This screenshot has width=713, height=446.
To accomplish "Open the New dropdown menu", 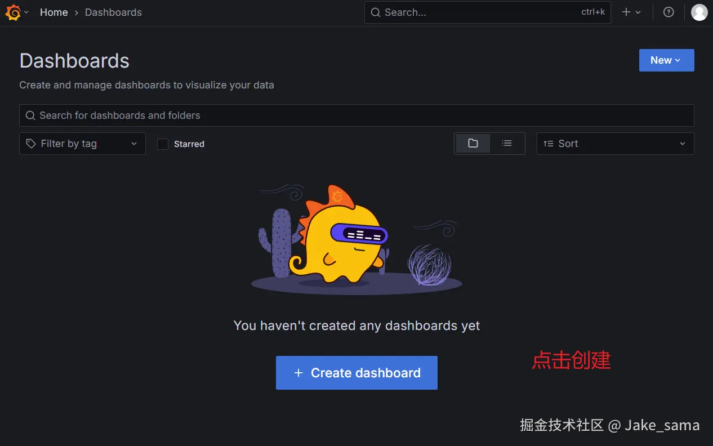I will 666,60.
